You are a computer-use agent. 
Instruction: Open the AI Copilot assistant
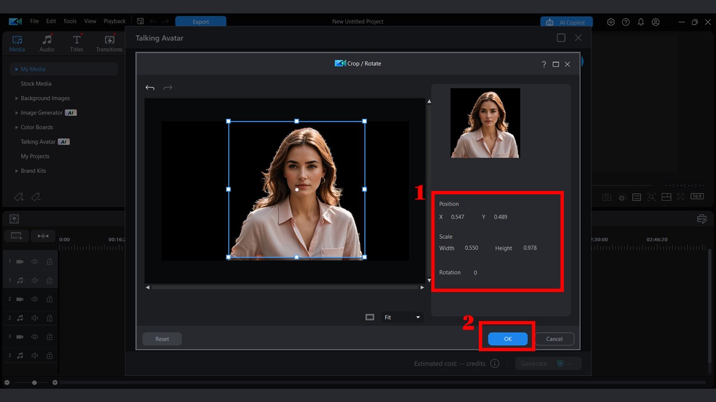point(567,22)
